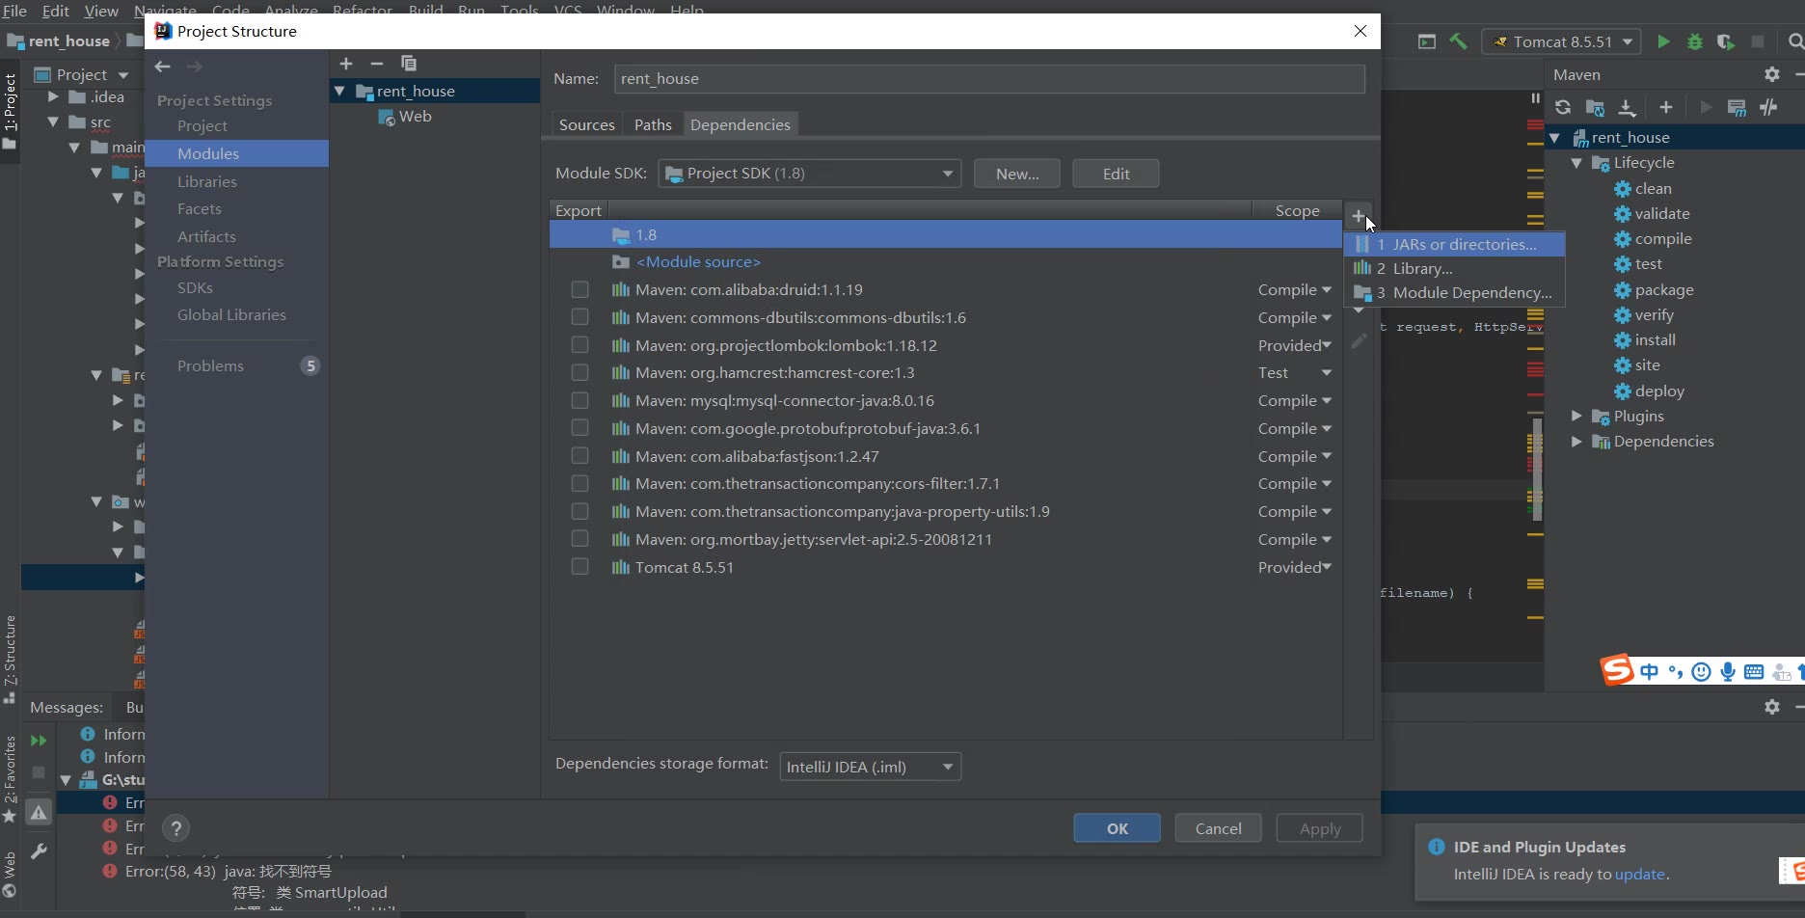Click the OK button
This screenshot has height=918, width=1805.
tap(1117, 828)
